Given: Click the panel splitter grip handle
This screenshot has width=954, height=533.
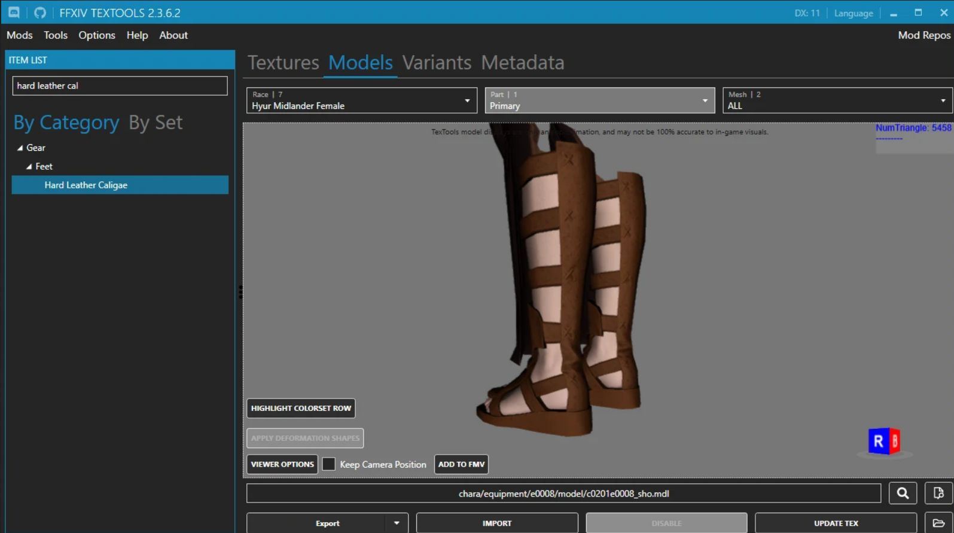Looking at the screenshot, I should tap(240, 292).
